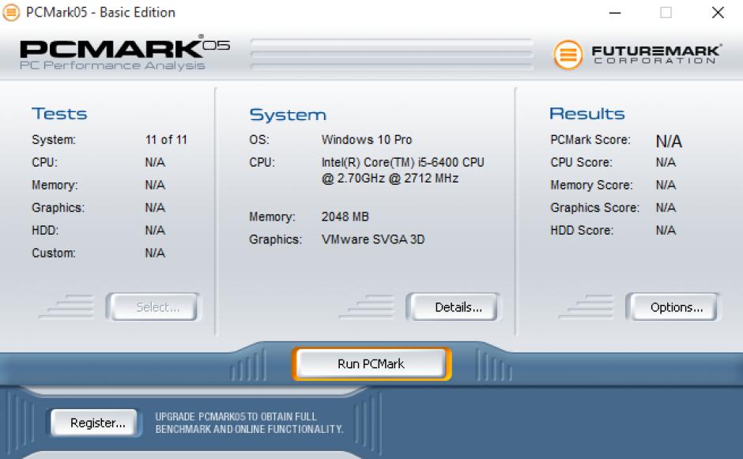Click the Tests section heading
The image size is (743, 459).
pos(59,114)
